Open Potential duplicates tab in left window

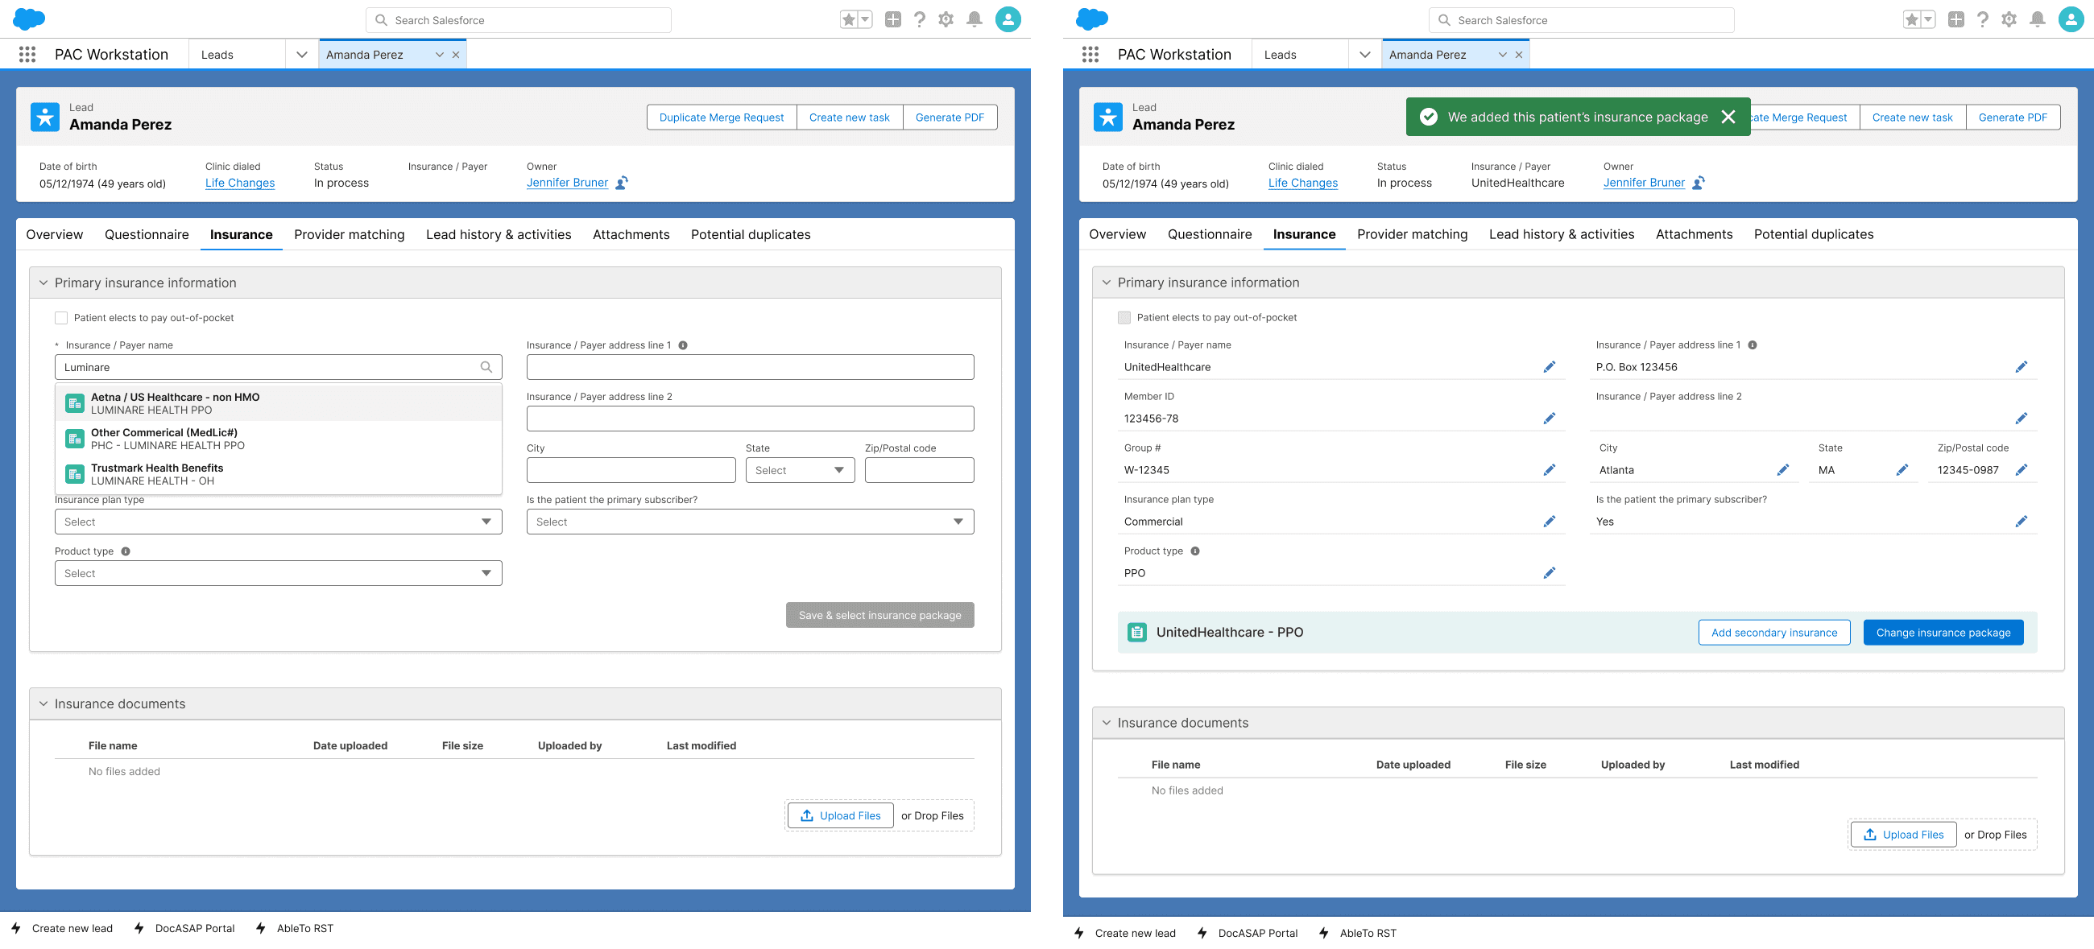751,235
